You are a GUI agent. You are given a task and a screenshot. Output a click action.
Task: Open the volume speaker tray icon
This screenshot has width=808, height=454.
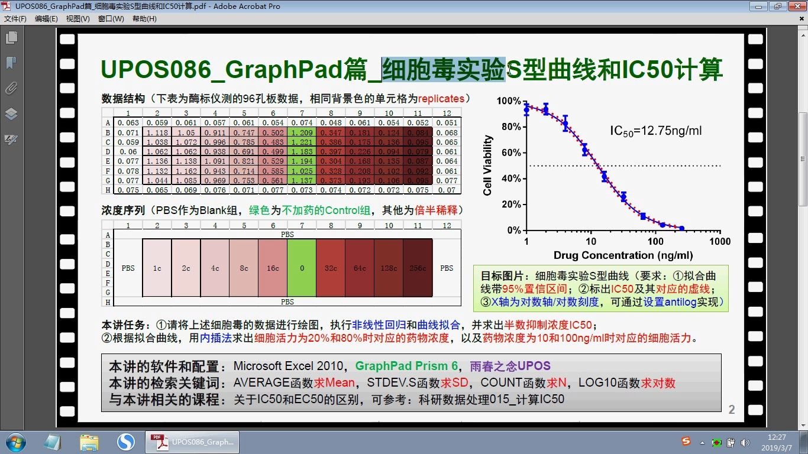point(744,442)
